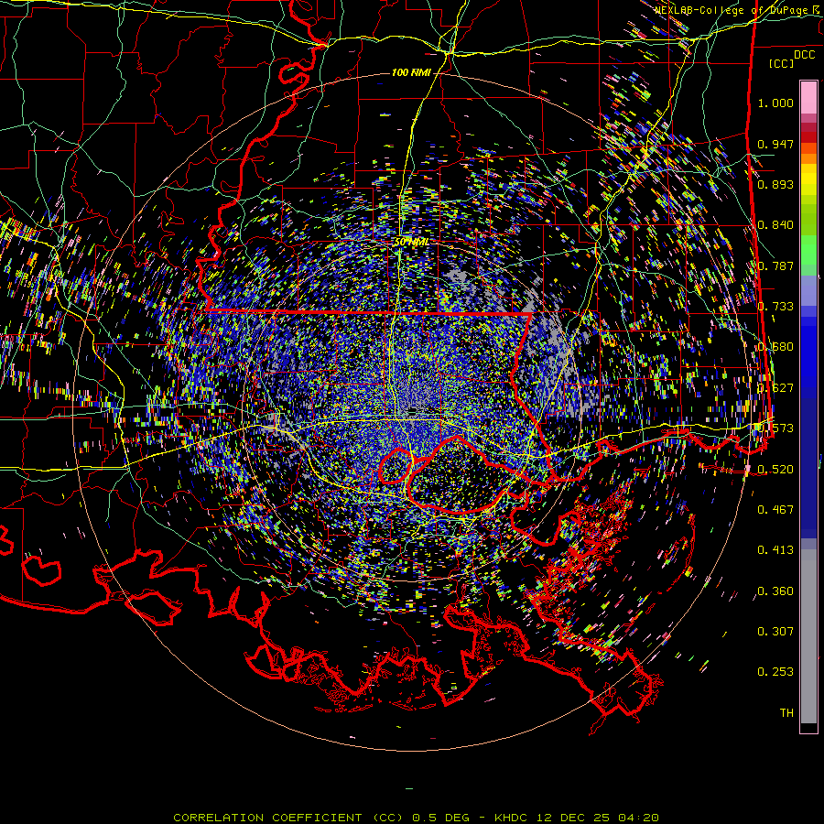Click the 0.520 scale value
824x824 pixels.
click(x=775, y=469)
